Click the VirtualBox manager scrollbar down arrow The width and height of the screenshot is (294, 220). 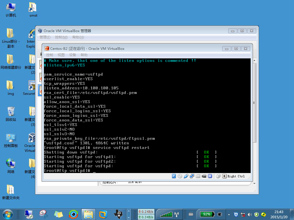coord(254,184)
